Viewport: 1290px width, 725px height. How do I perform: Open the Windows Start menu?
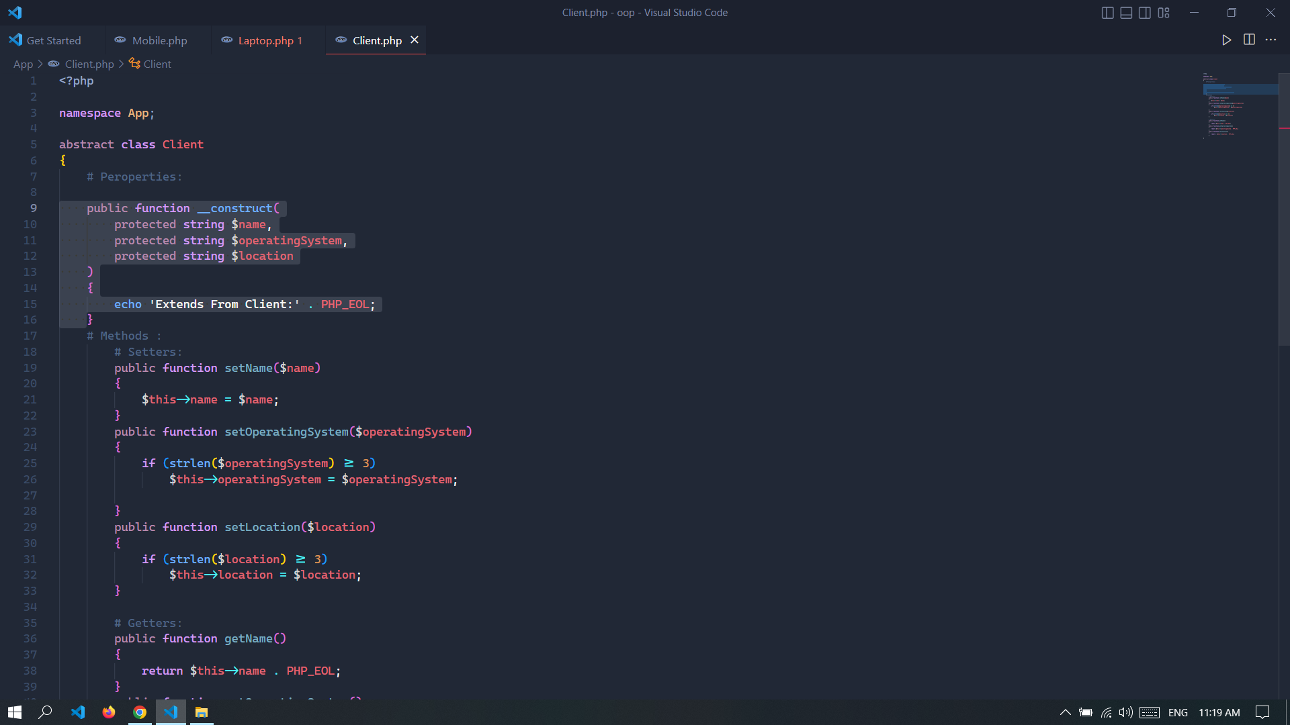(15, 712)
